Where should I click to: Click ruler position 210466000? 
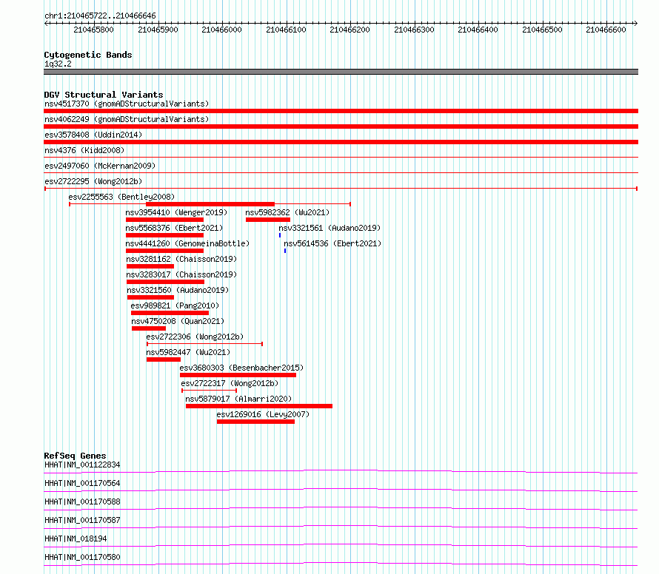click(222, 30)
